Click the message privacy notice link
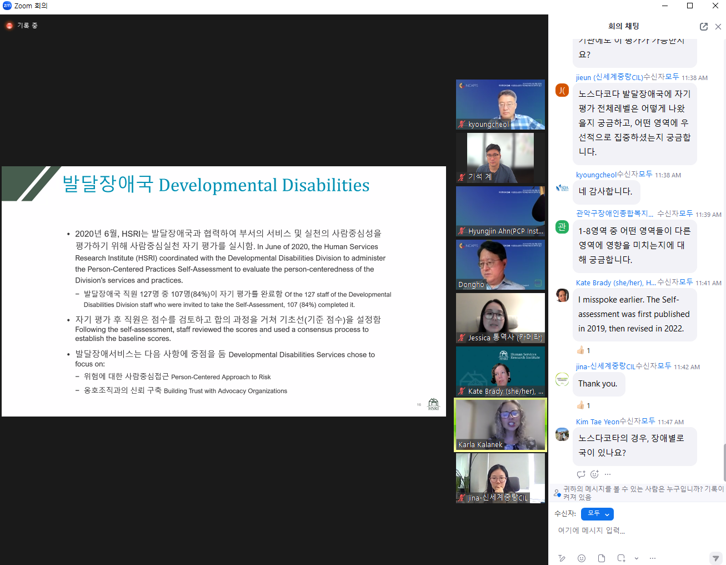Image resolution: width=726 pixels, height=565 pixels. tap(643, 493)
